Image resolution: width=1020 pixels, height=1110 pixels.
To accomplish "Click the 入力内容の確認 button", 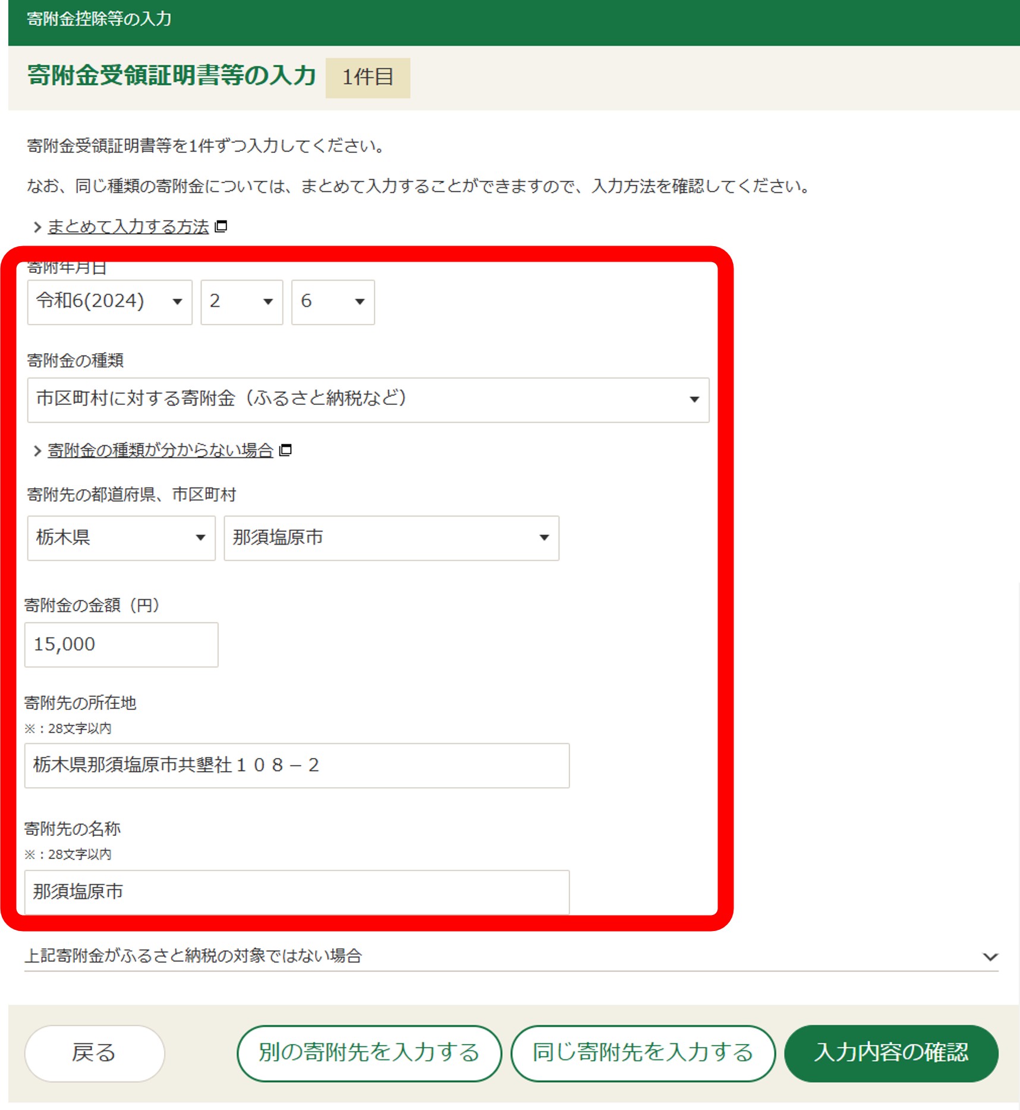I will [x=892, y=1053].
